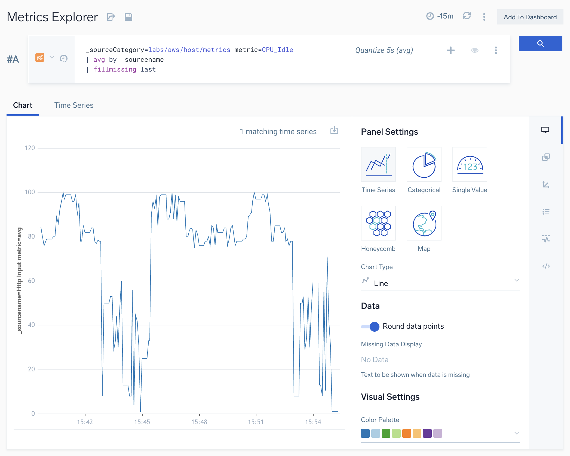
Task: Click the save floppy disk icon
Action: 128,17
